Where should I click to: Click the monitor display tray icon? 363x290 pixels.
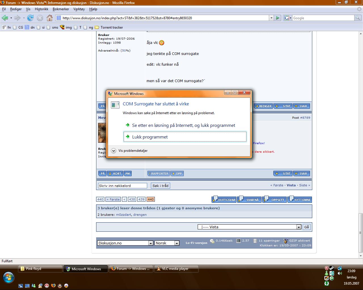click(x=327, y=278)
